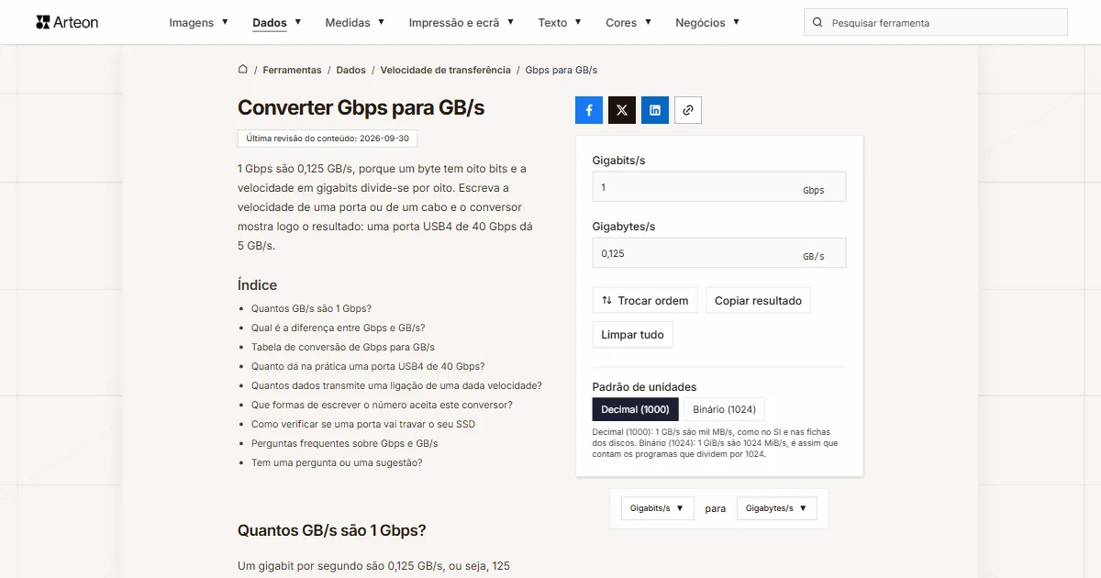Image resolution: width=1101 pixels, height=578 pixels.
Task: Open the Gigabits/s source unit dropdown
Action: 657,508
